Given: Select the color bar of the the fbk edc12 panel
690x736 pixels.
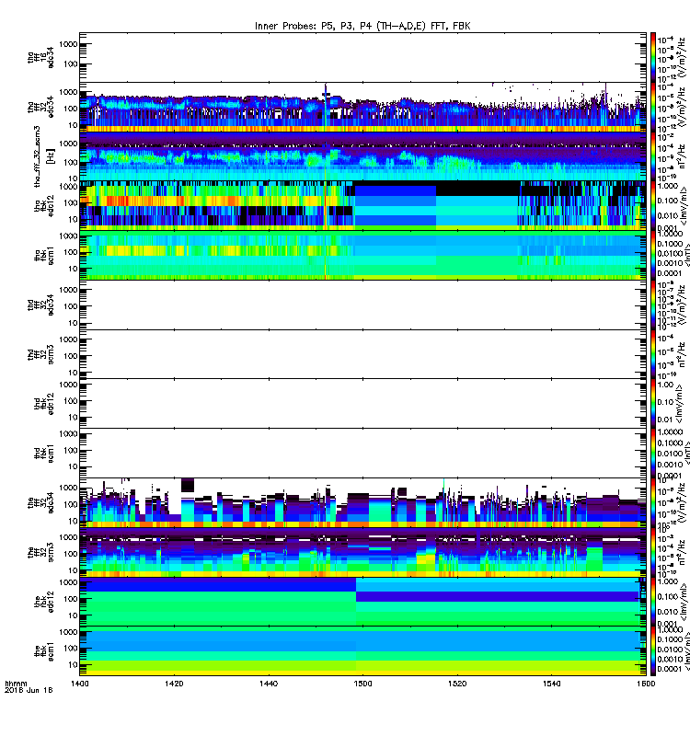Looking at the screenshot, I should tap(653, 603).
